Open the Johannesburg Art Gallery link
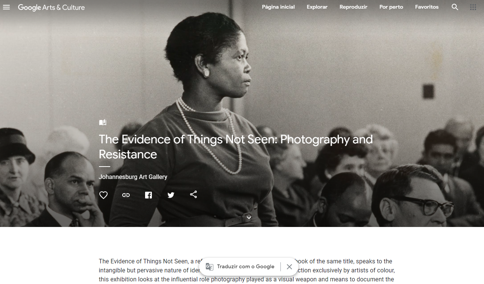484x284 pixels. [133, 177]
